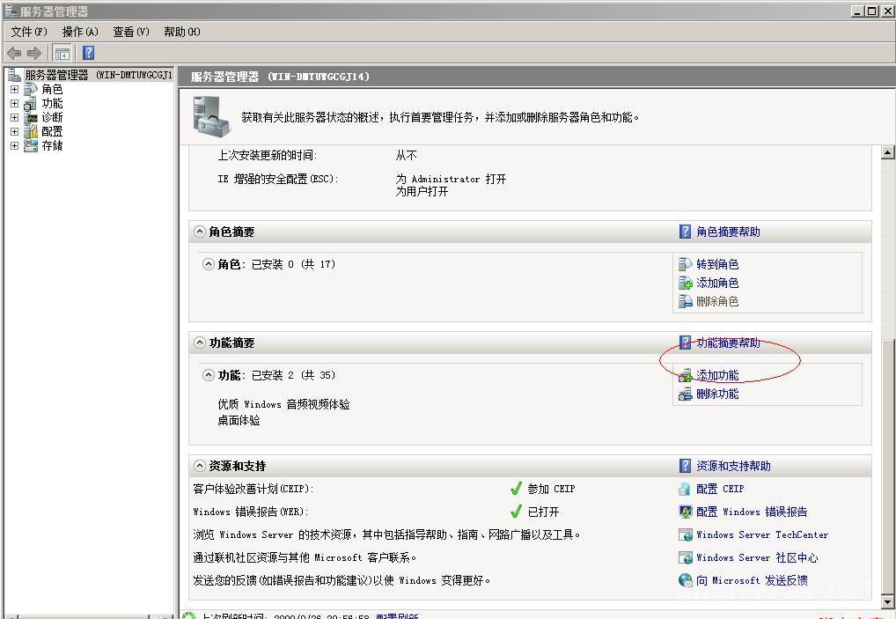Click the 存储 icon in the left tree
Image resolution: width=896 pixels, height=619 pixels.
coord(31,145)
